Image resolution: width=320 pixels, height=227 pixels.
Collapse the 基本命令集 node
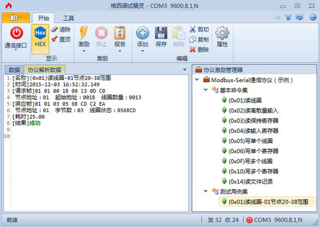pos(205,89)
